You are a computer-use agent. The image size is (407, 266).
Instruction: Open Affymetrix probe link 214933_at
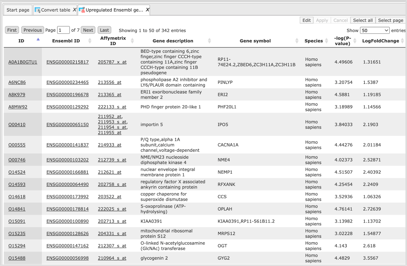pyautogui.click(x=110, y=145)
